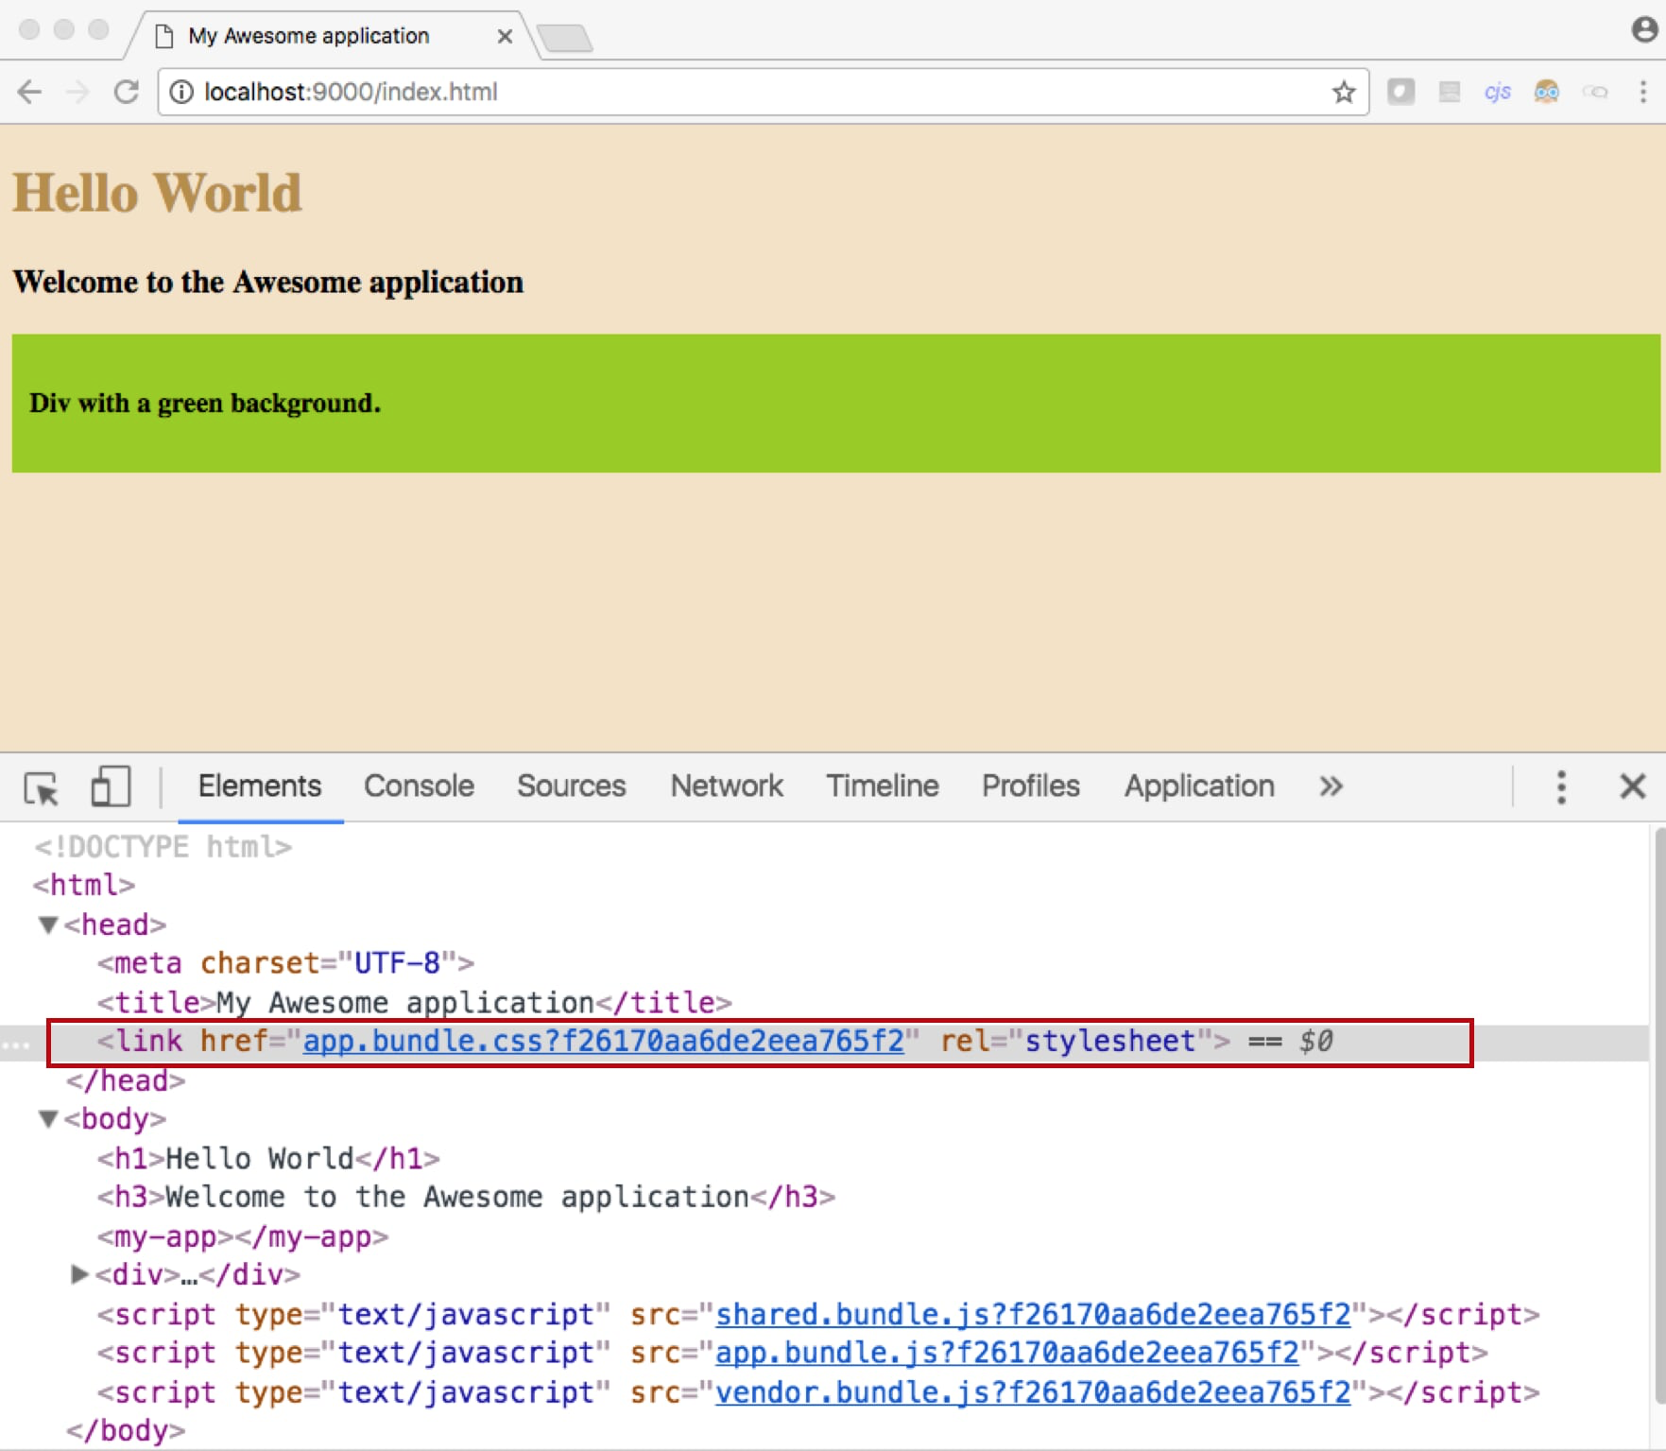Close the My Awesome application tab
This screenshot has height=1451, width=1666.
tap(505, 36)
